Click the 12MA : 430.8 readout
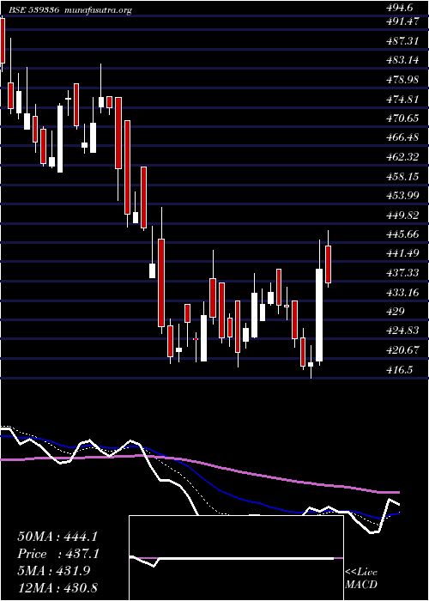Image resolution: width=429 pixels, height=601 pixels. 57,587
